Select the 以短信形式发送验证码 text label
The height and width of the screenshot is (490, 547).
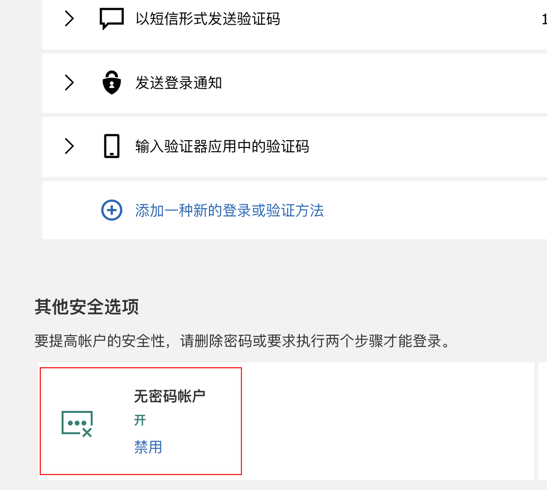pyautogui.click(x=208, y=19)
